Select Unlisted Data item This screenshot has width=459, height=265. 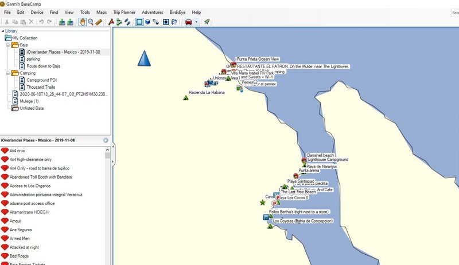[x=32, y=108]
